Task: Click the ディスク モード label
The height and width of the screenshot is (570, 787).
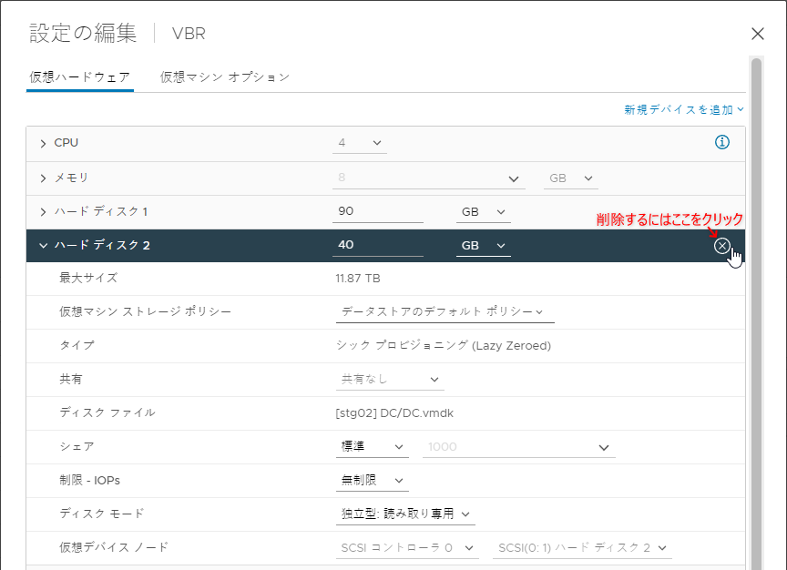Action: (102, 514)
